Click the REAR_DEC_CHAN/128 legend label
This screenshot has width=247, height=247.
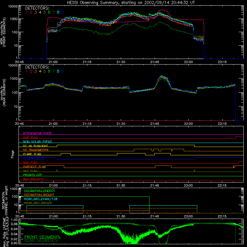click(x=41, y=199)
